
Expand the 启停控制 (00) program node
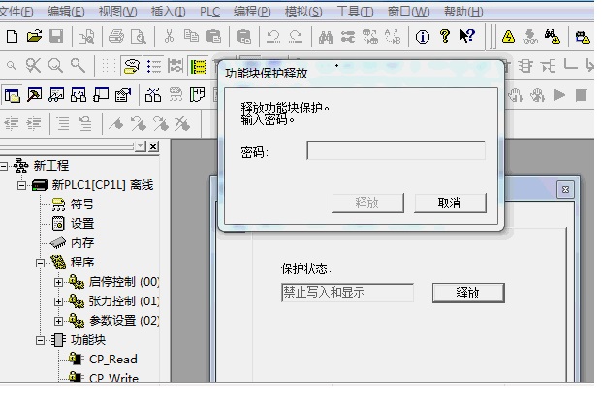58,282
